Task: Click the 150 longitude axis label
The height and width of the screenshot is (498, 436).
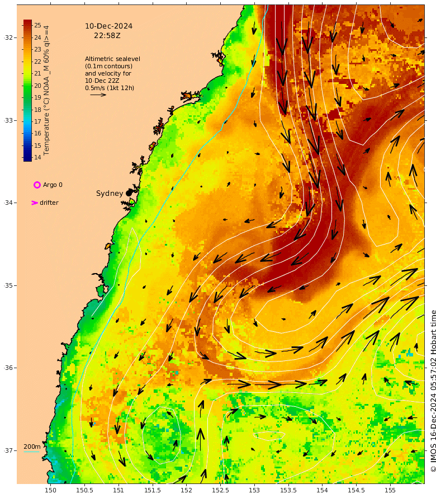Action: [x=50, y=490]
